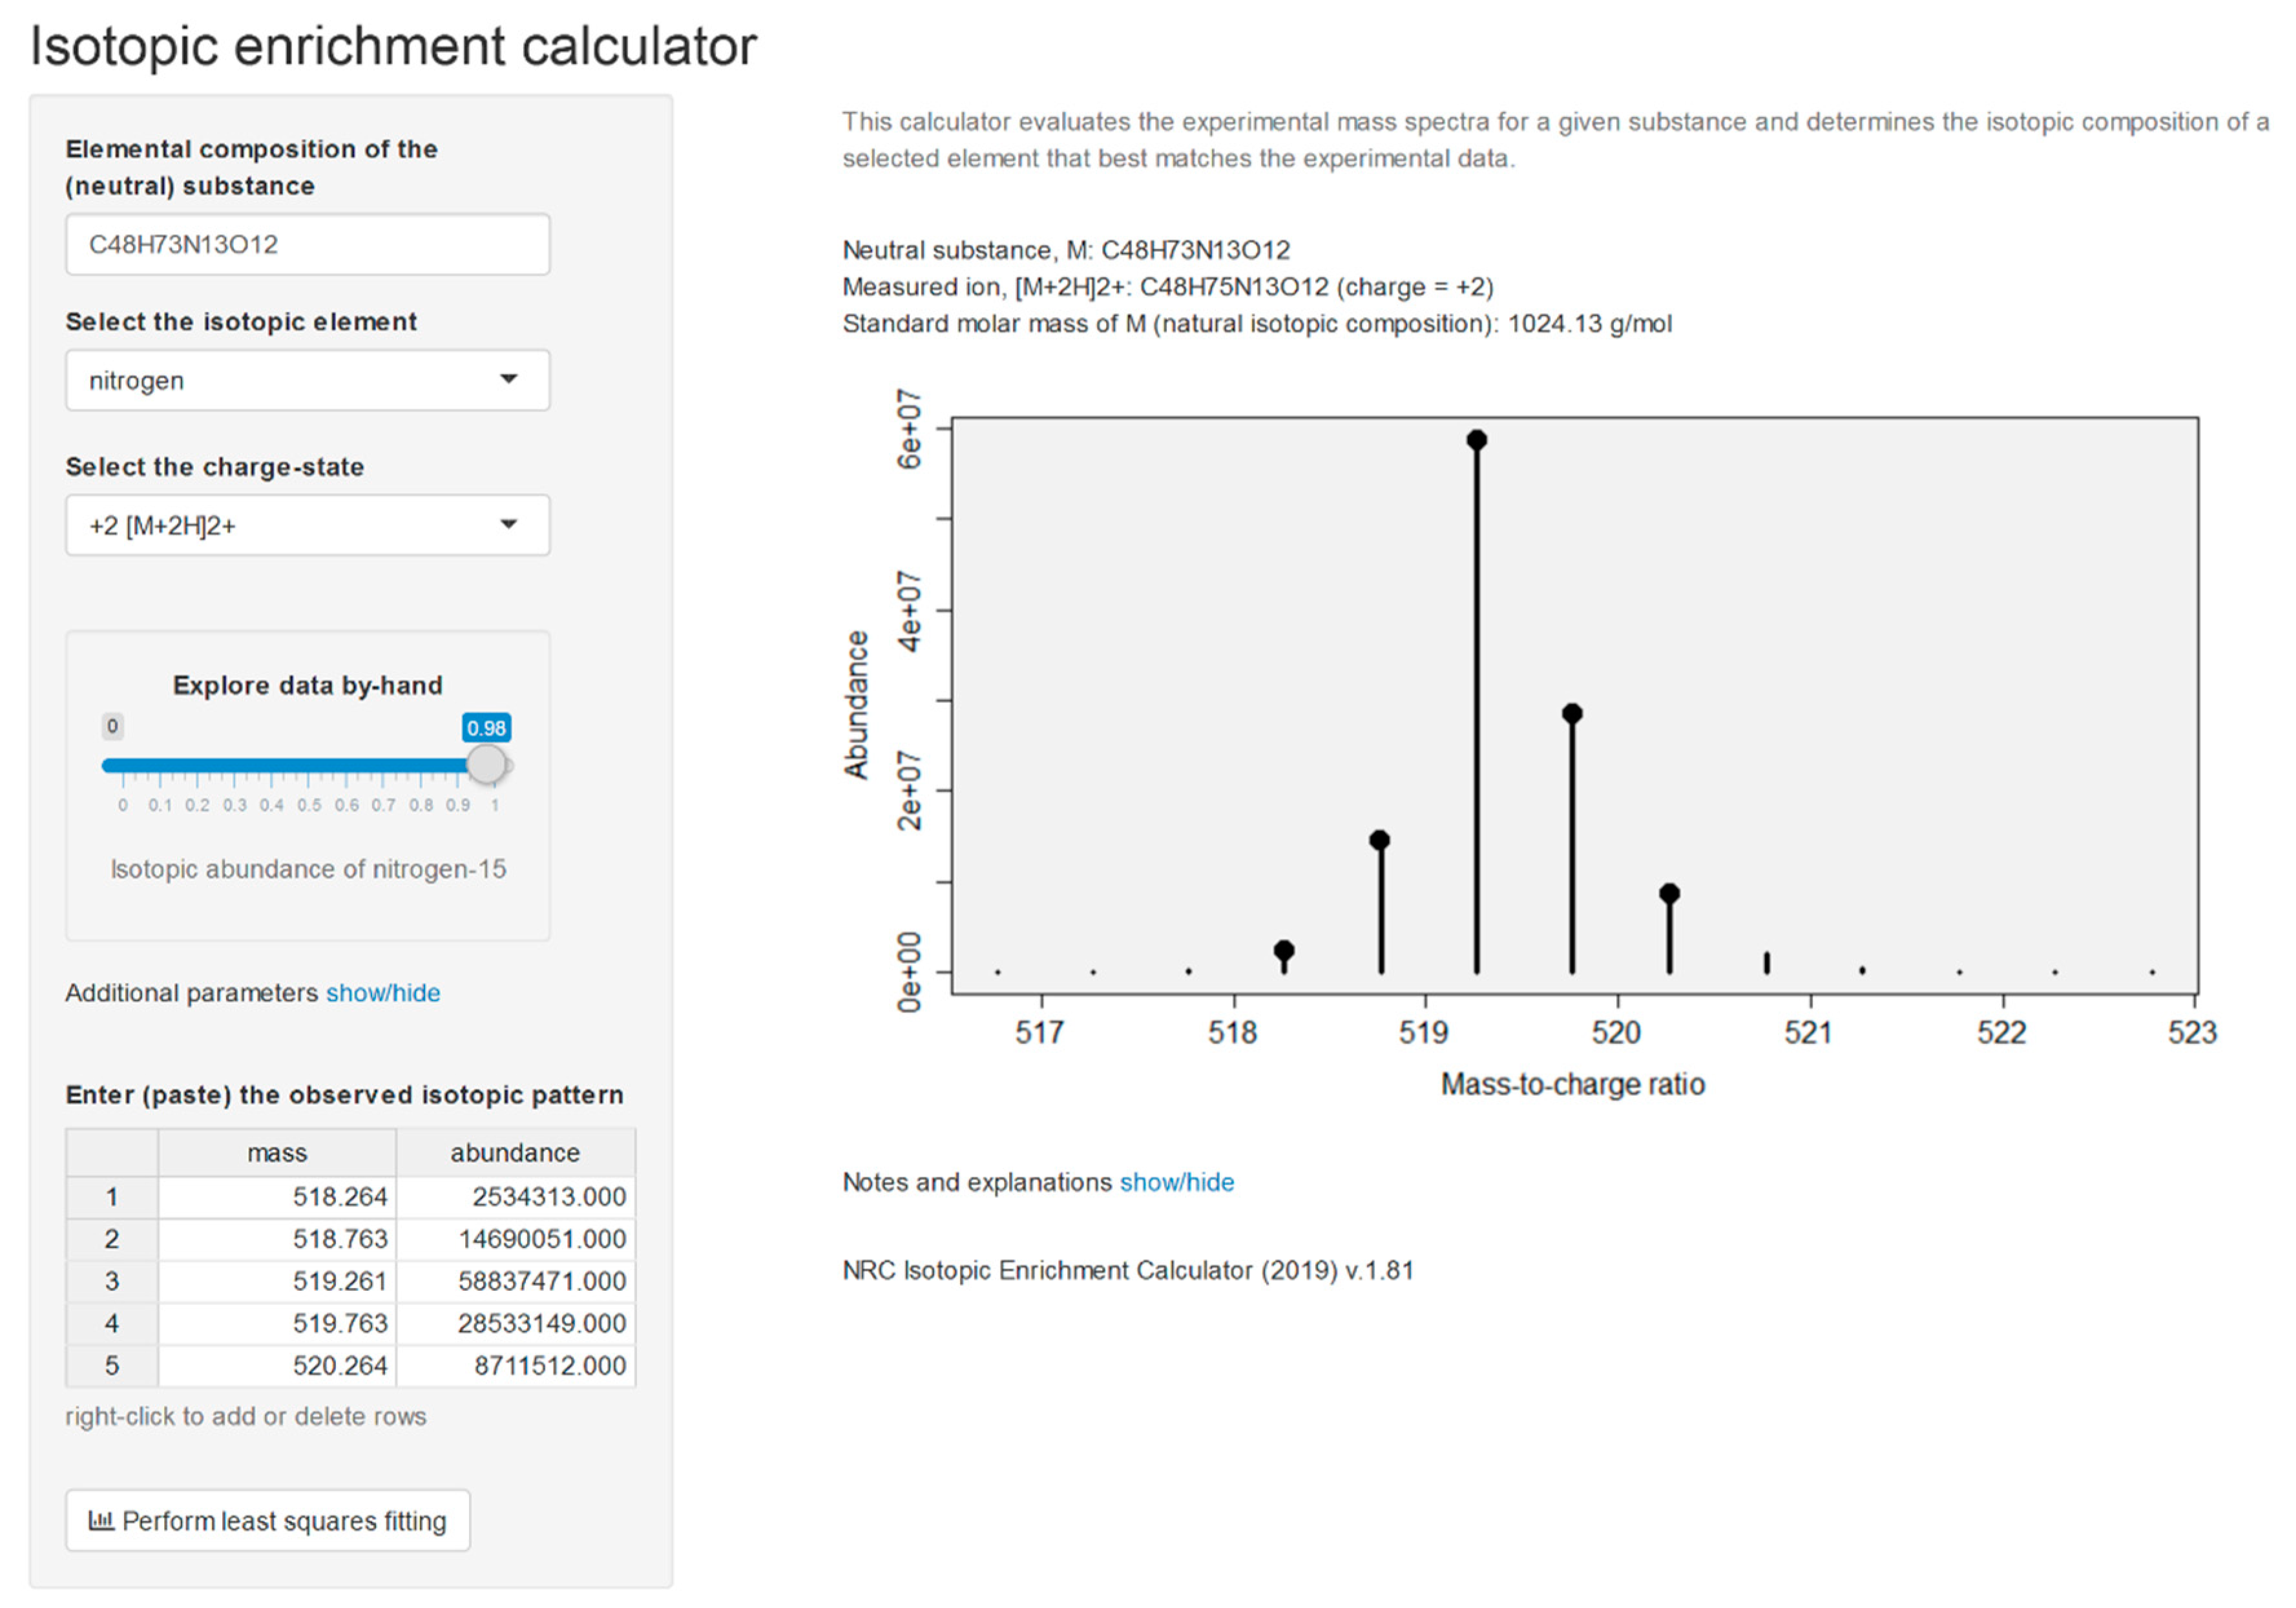The width and height of the screenshot is (2296, 1608).
Task: Toggle Additional parameters show/hide link
Action: [x=382, y=993]
